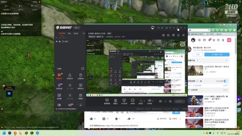Open more tools in the toolbox header
This screenshot has width=242, height=136.
pyautogui.click(x=83, y=69)
